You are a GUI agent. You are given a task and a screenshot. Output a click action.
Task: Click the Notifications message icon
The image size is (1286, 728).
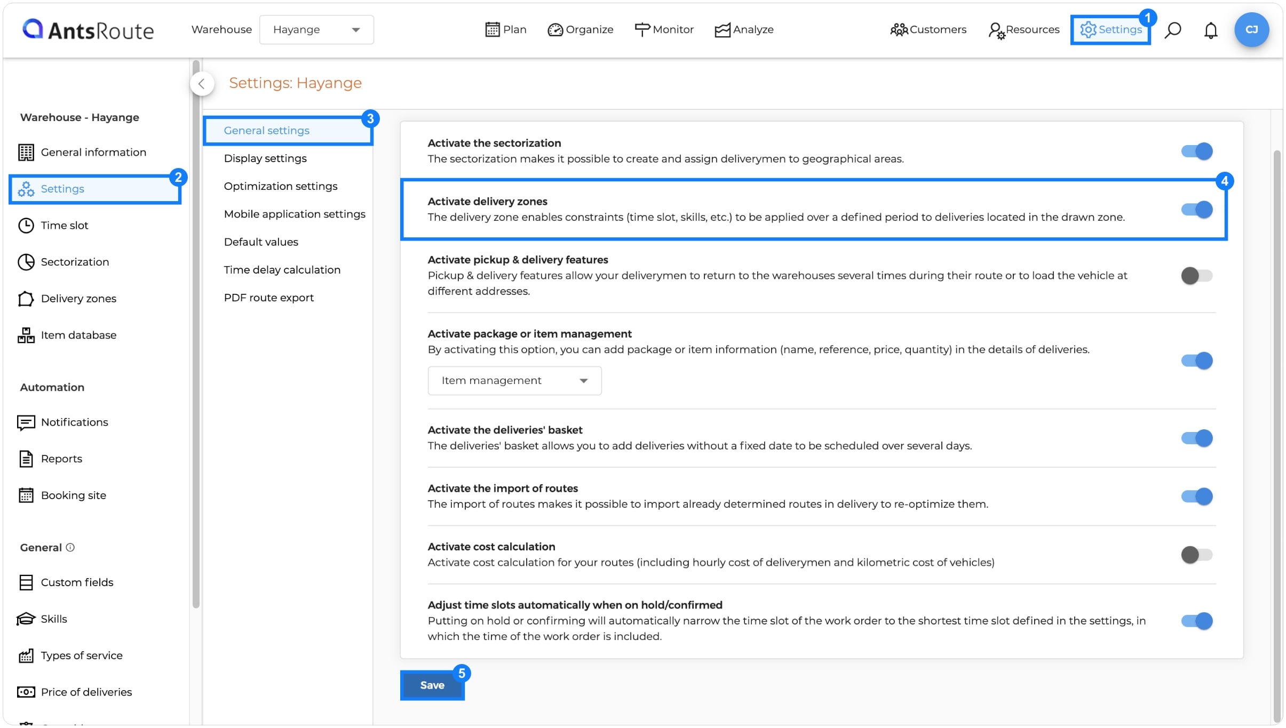pos(26,422)
